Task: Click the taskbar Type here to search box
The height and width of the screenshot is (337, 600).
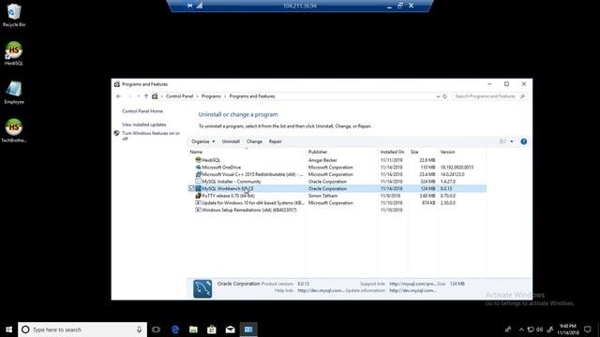Action: tap(82, 330)
